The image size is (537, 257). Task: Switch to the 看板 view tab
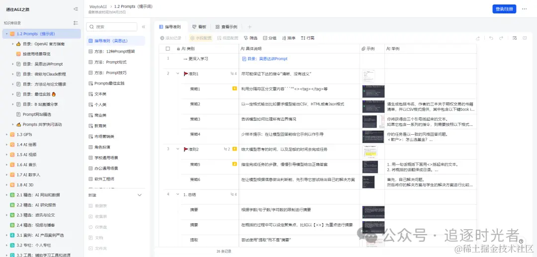(x=199, y=27)
